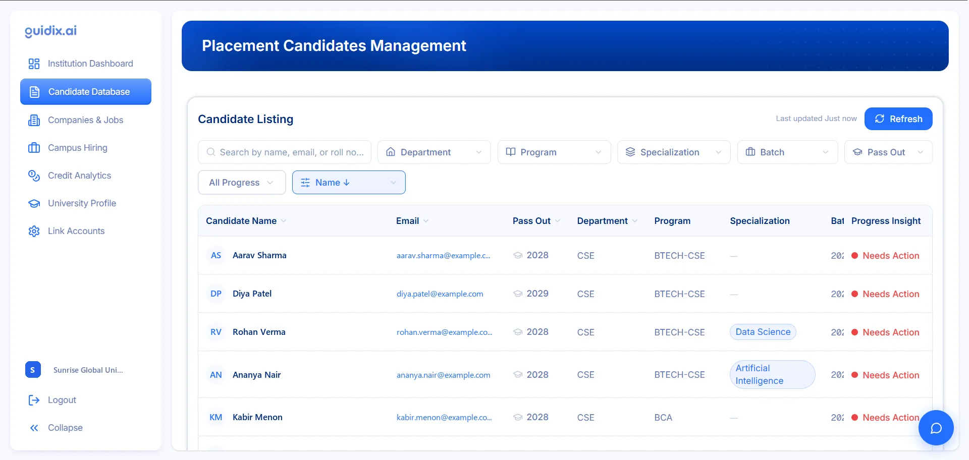969x460 pixels.
Task: Click the Last updated Just now text
Action: 816,119
